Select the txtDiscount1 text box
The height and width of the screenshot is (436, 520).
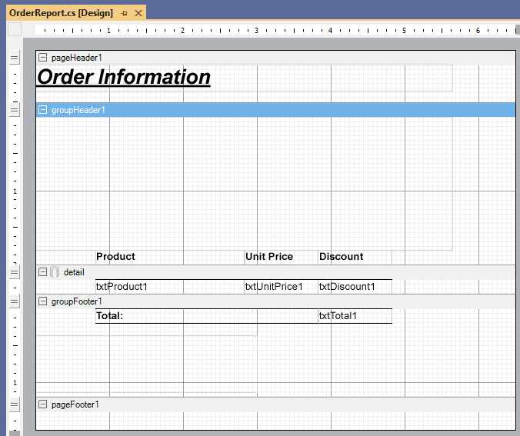[x=355, y=287]
